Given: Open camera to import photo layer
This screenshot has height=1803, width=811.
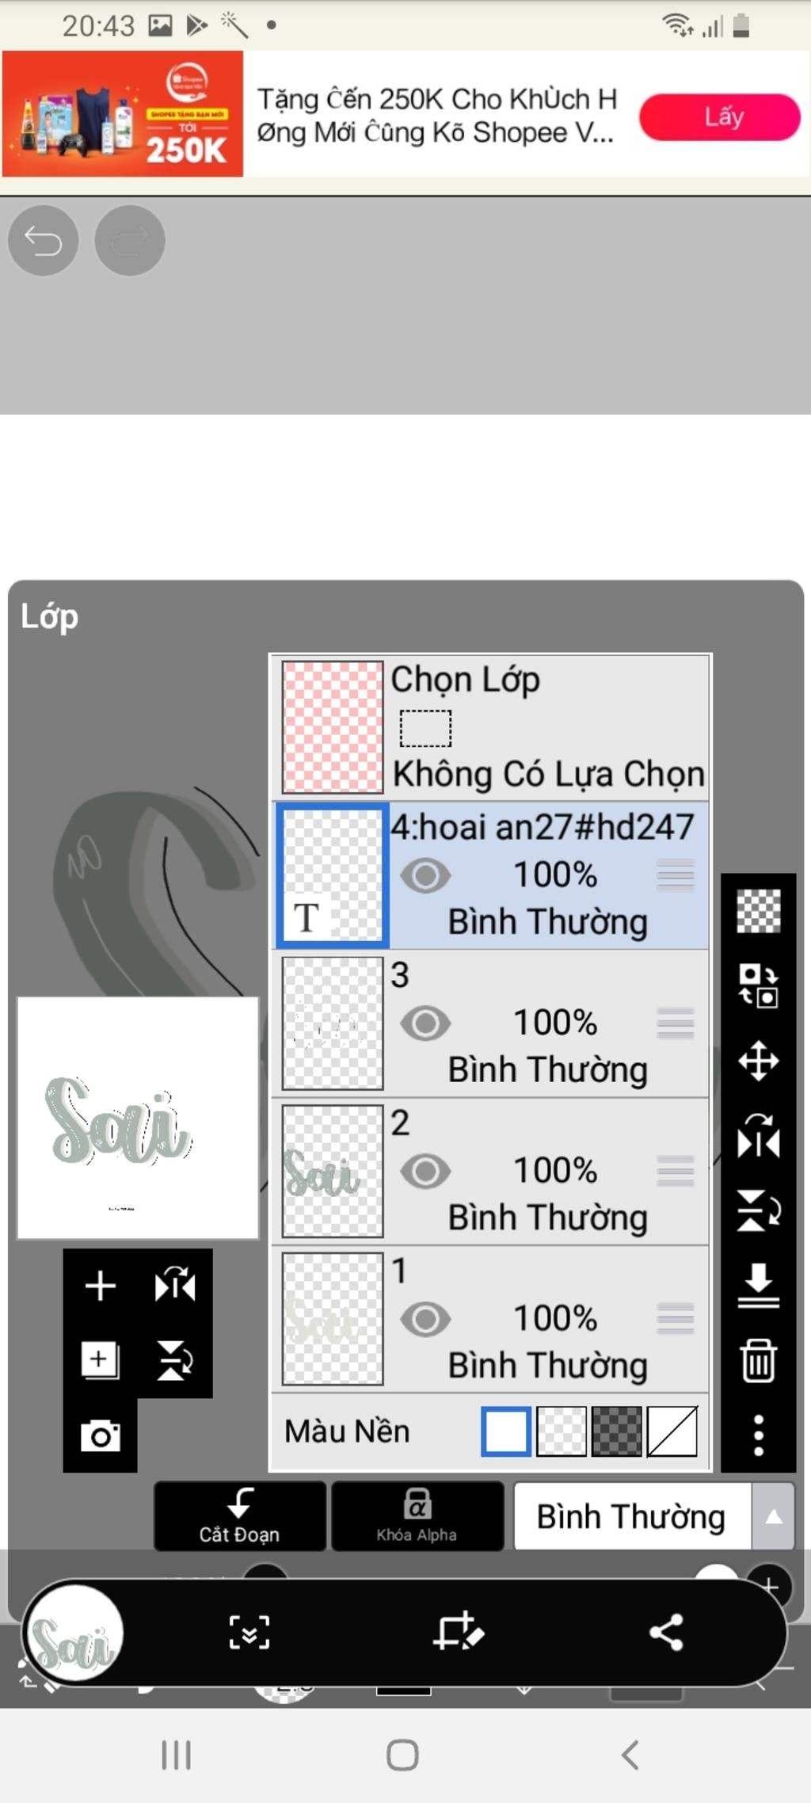Looking at the screenshot, I should [x=100, y=1435].
